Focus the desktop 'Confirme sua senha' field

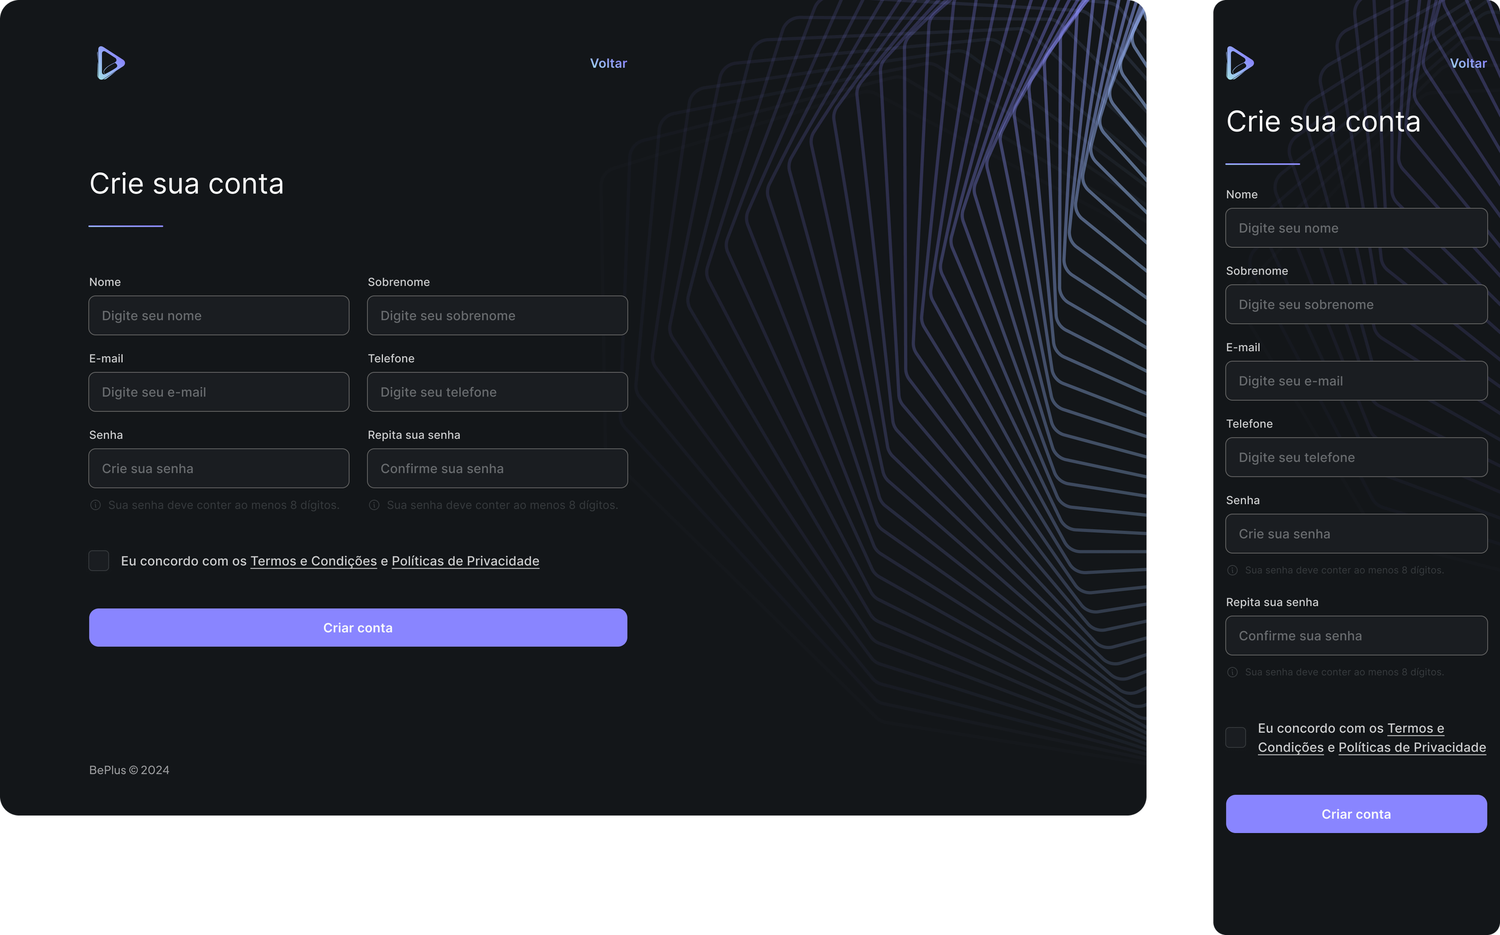coord(498,468)
